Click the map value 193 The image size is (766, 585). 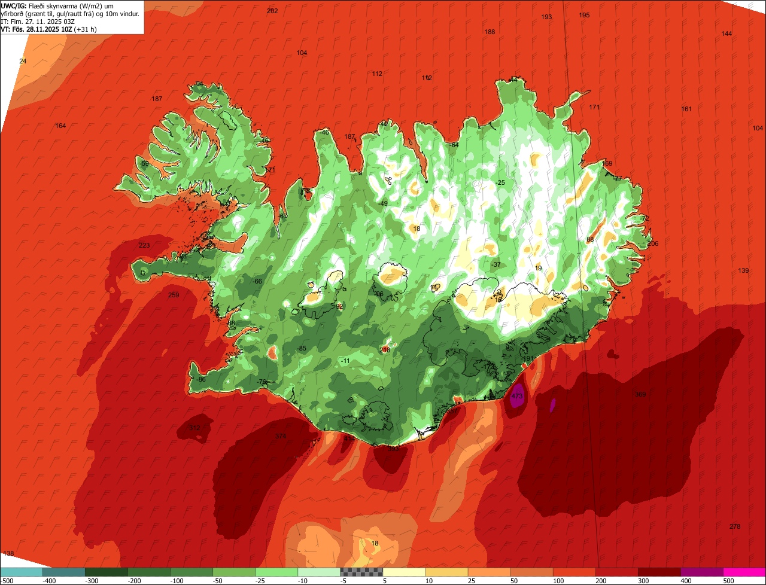[x=546, y=17]
